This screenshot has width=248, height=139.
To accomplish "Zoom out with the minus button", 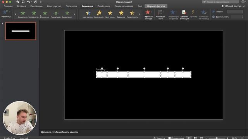I will pos(207,138).
